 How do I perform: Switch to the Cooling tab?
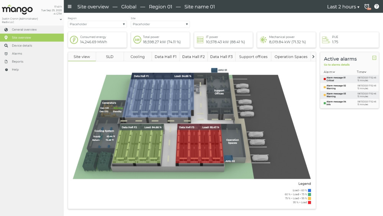coord(137,57)
